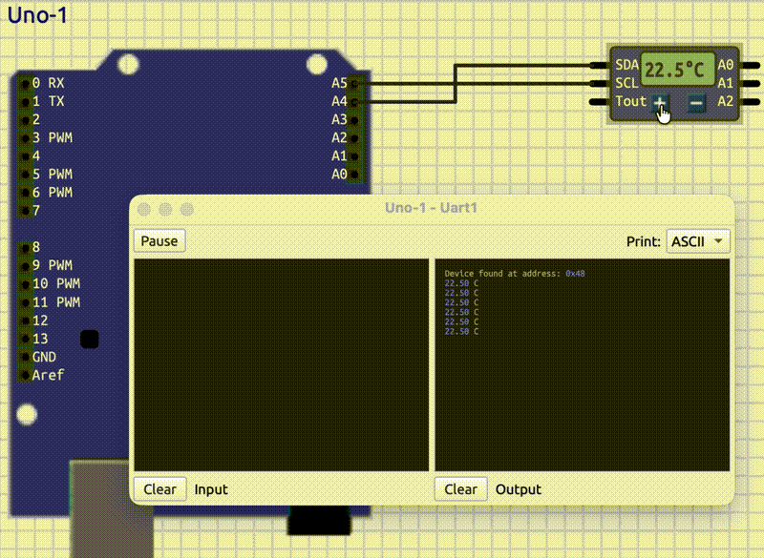Pause the serial monitor output
The image size is (764, 558).
[x=159, y=240]
